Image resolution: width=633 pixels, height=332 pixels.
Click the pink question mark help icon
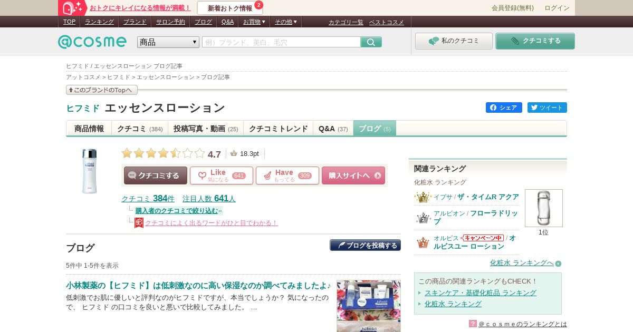473,324
